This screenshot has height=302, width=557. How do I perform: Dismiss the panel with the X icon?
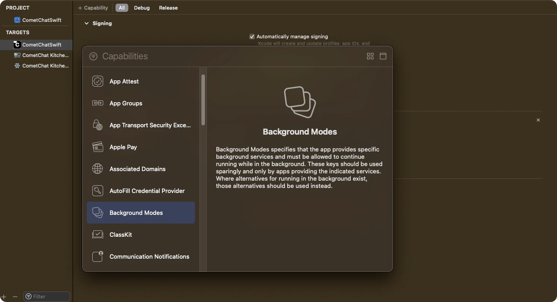538,120
